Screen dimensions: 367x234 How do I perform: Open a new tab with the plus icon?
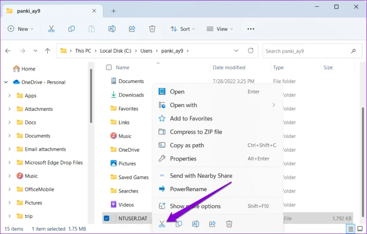click(x=113, y=11)
